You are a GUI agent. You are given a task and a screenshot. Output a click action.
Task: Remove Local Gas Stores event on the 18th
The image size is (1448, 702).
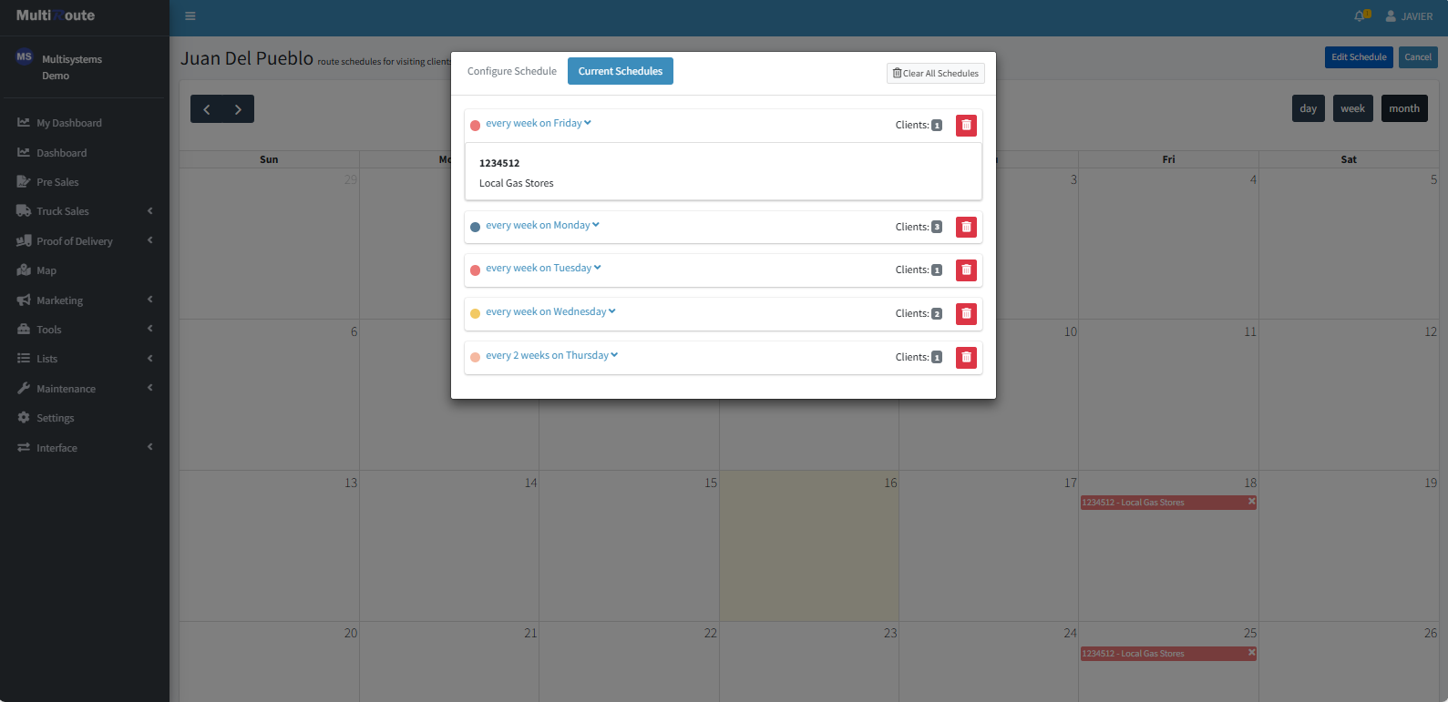click(x=1251, y=502)
